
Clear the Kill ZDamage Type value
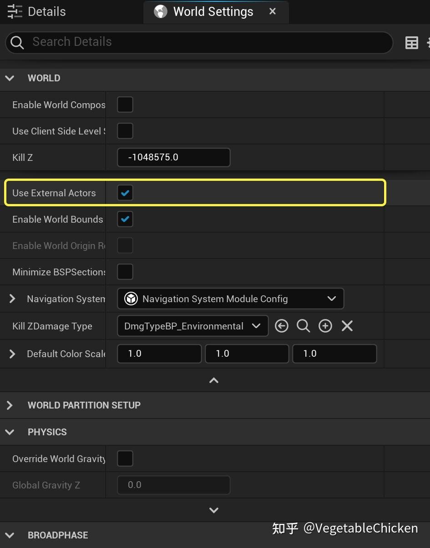tap(347, 326)
